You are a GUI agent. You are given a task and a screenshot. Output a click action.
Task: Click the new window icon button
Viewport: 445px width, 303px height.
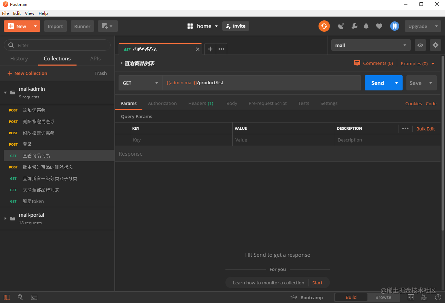pyautogui.click(x=108, y=26)
